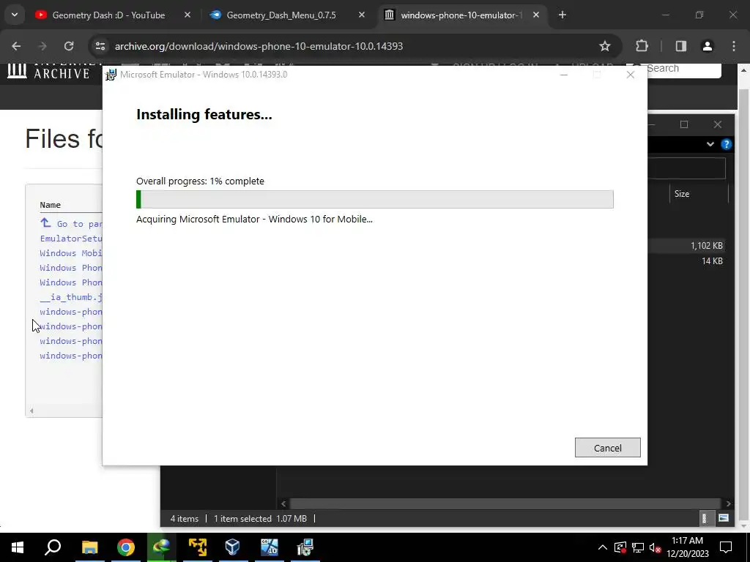Open the Chrome profile menu

[708, 46]
